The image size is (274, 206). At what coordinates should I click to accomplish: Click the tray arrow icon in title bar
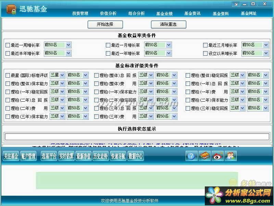click(236, 4)
